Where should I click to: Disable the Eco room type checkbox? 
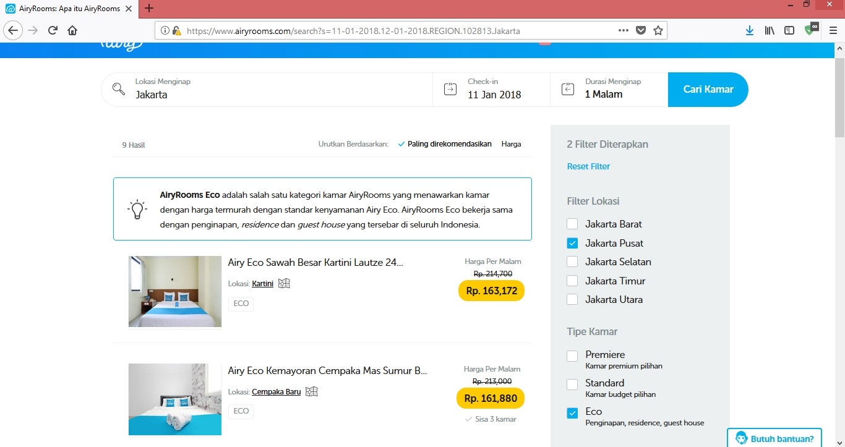pos(572,413)
